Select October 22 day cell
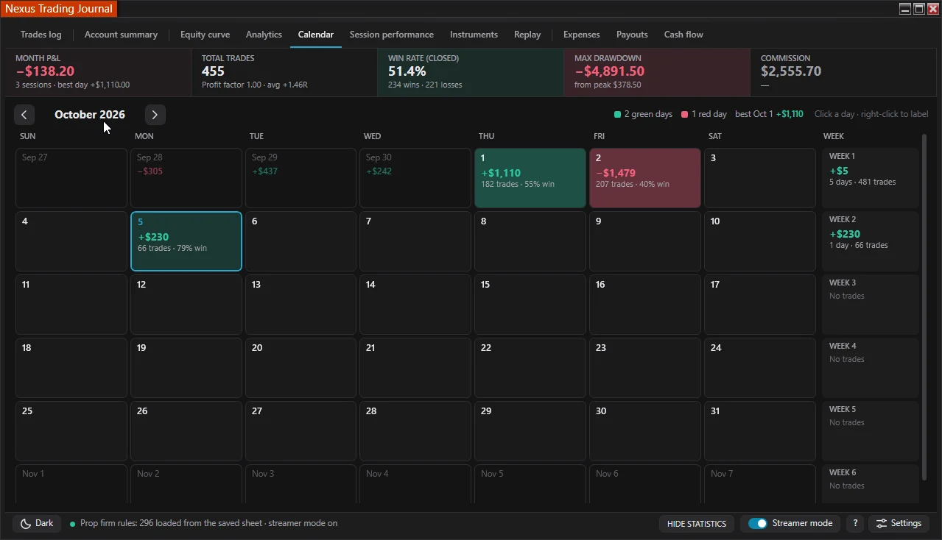This screenshot has height=540, width=942. coord(530,368)
